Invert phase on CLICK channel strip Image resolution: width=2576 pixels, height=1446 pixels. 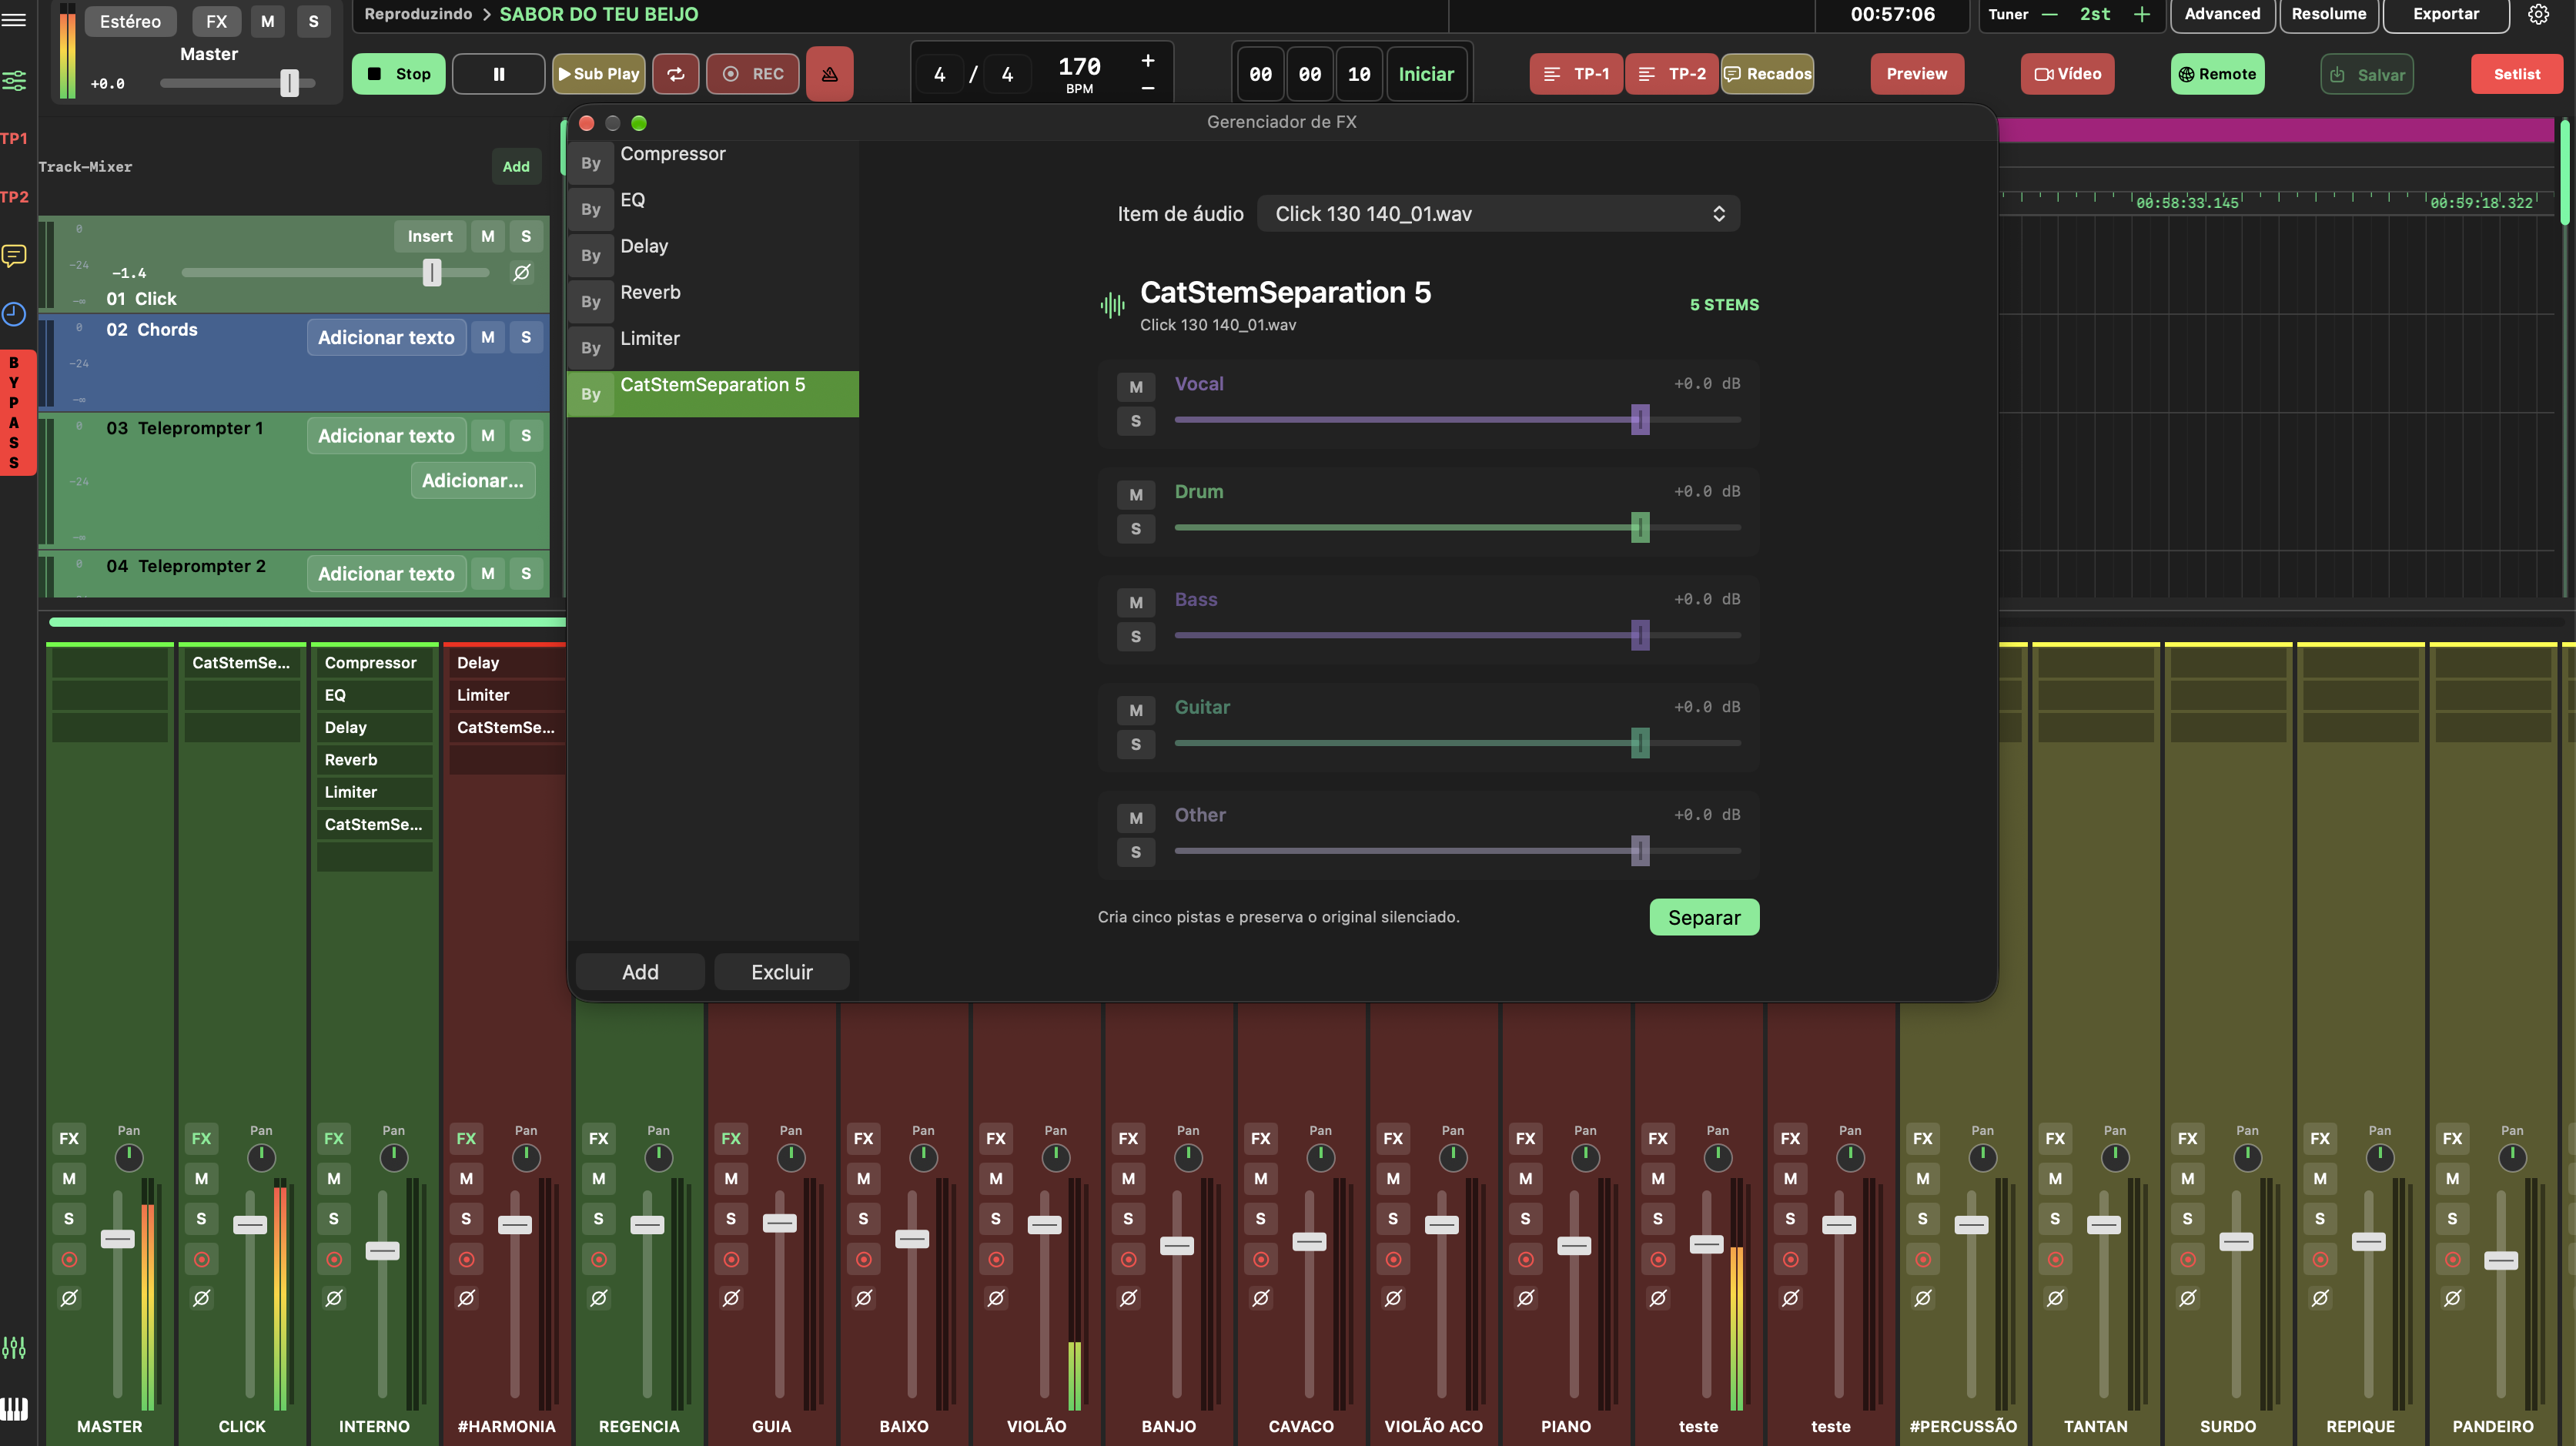pyautogui.click(x=201, y=1298)
